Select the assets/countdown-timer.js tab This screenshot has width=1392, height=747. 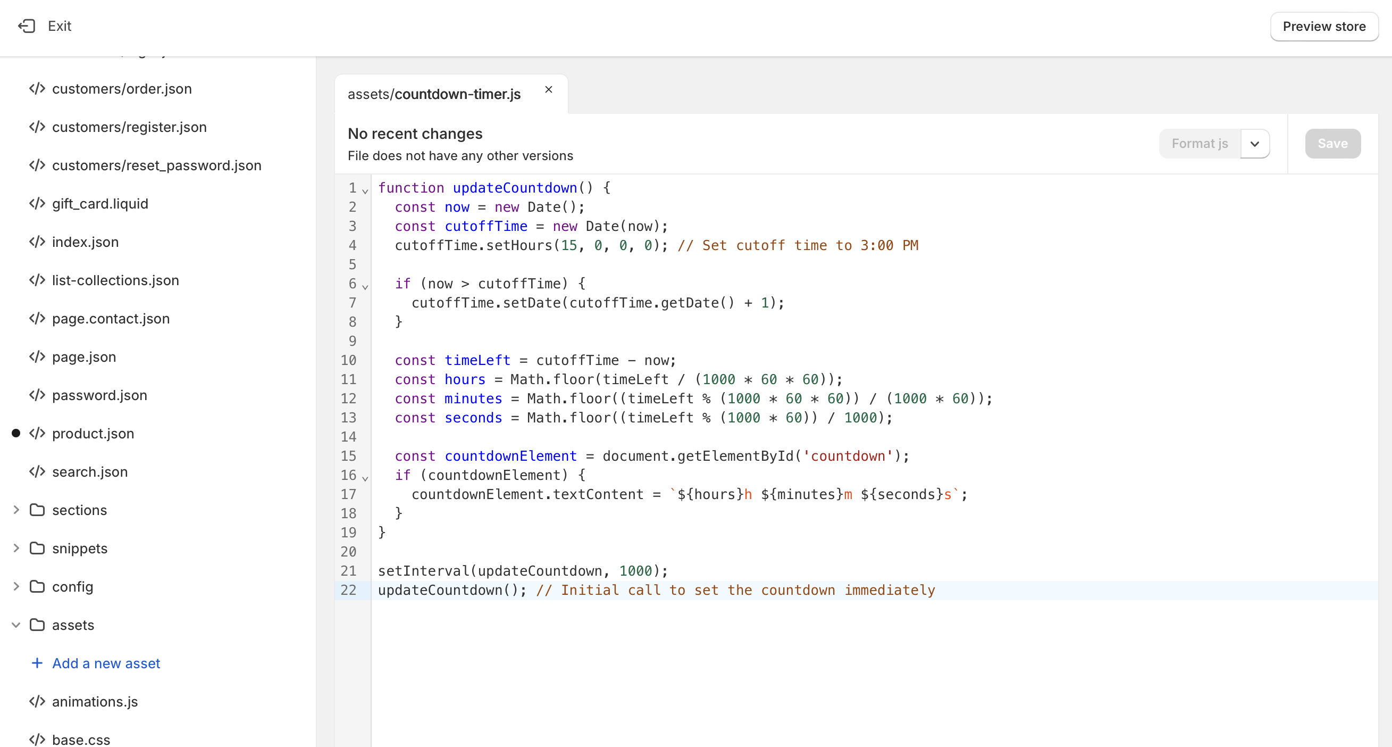point(434,95)
